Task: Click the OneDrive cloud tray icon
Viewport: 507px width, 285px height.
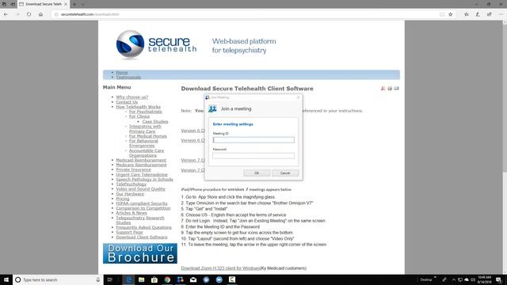Action: point(467,279)
